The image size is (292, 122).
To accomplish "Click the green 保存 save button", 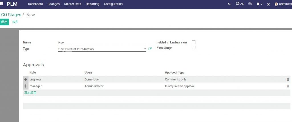I will click(x=4, y=22).
